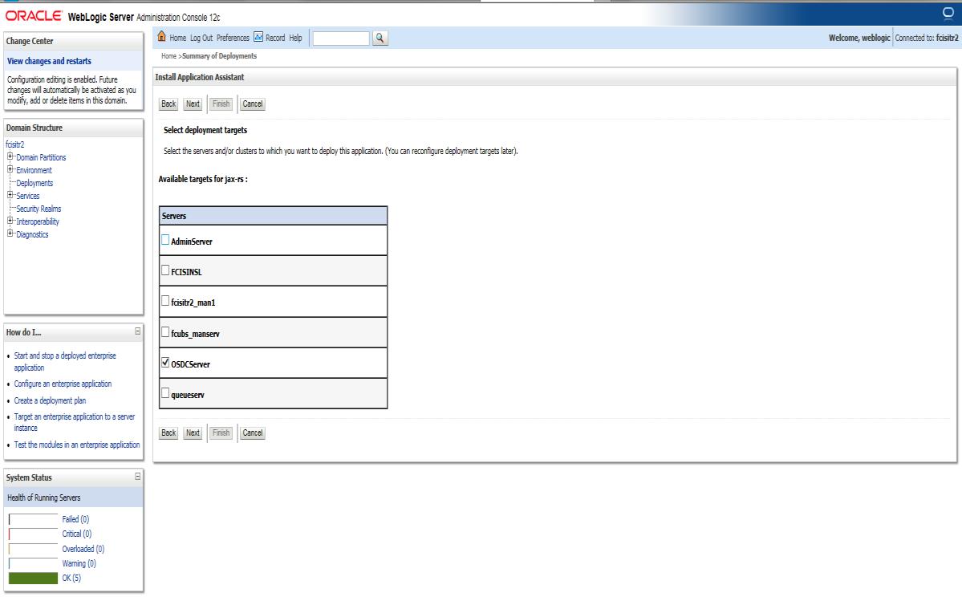
Task: Click the Diagnostics tree link
Action: click(x=32, y=234)
